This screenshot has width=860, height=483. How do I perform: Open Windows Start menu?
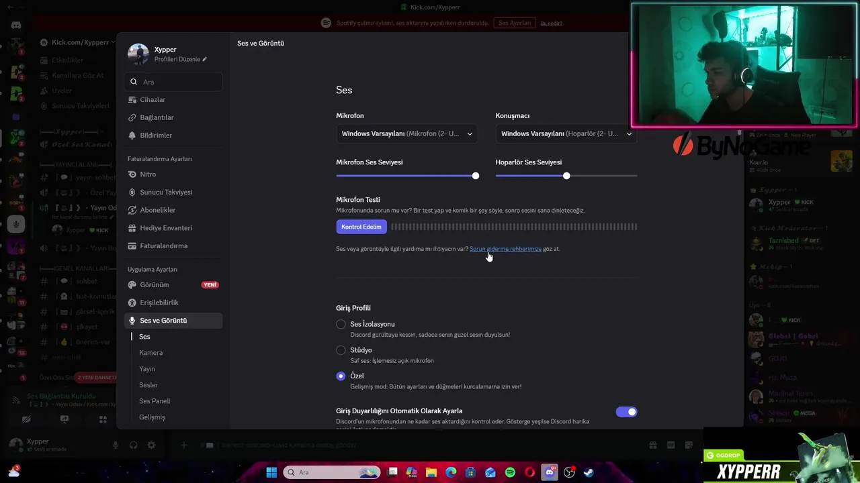click(271, 472)
